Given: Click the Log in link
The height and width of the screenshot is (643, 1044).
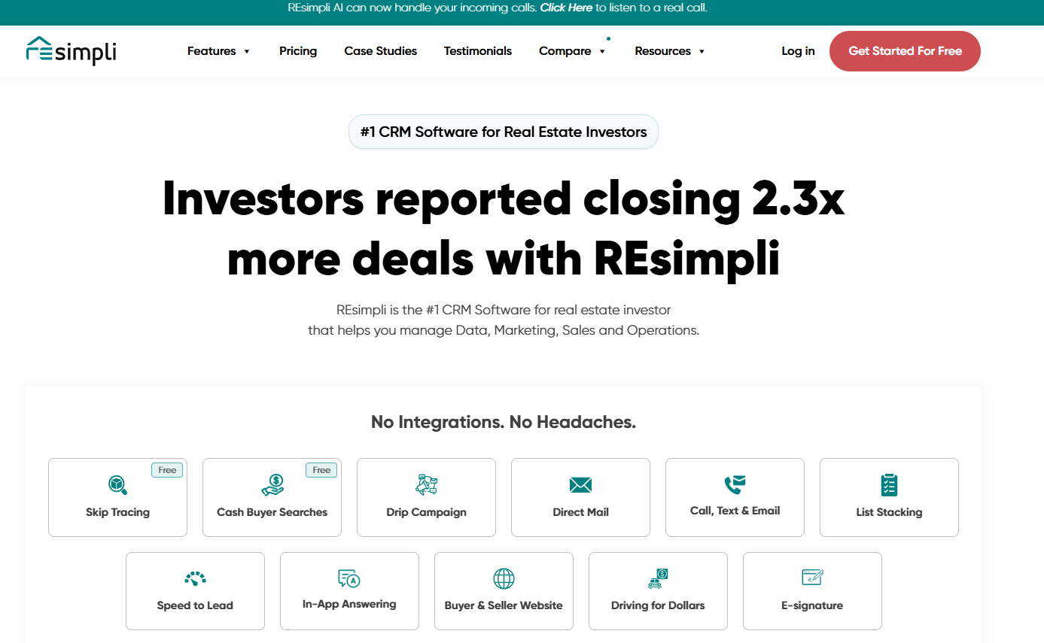Looking at the screenshot, I should 798,51.
